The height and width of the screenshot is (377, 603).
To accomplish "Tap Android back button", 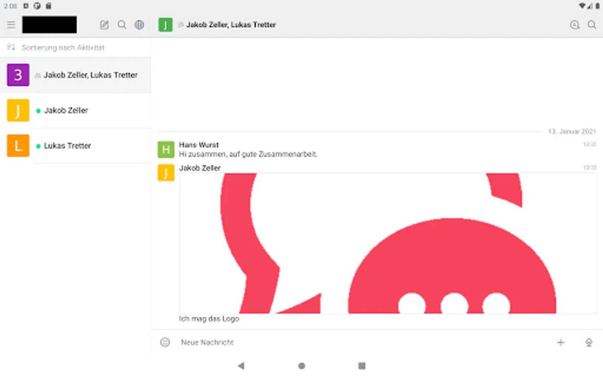I will tap(241, 366).
